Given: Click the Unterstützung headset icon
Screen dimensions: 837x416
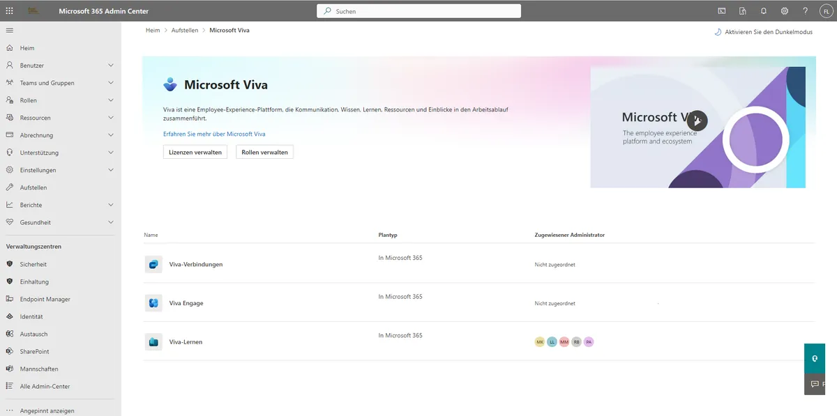Looking at the screenshot, I should click(10, 153).
